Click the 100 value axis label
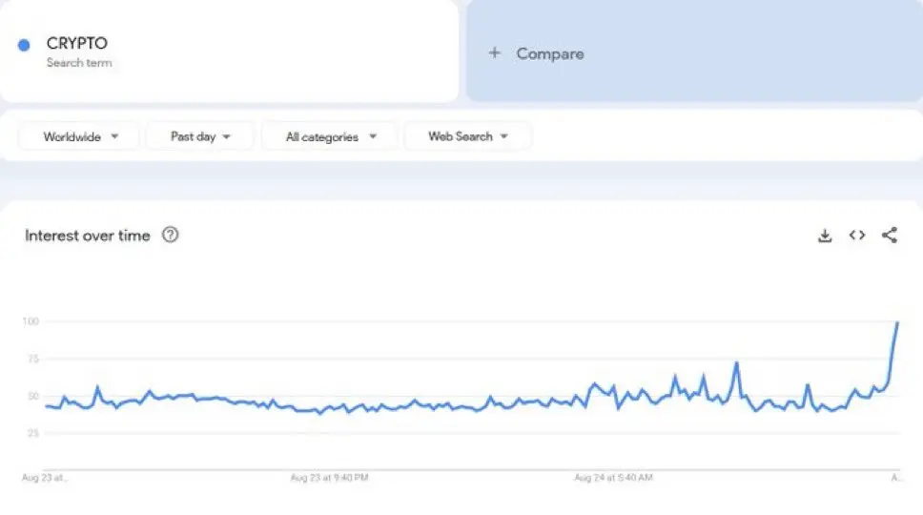The width and height of the screenshot is (923, 515). click(31, 321)
